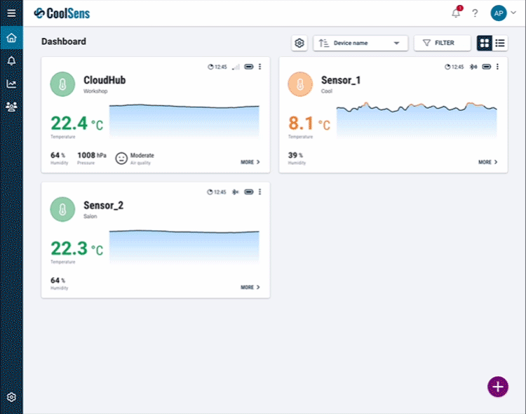Open charts view in left sidebar
The image size is (526, 414).
tap(11, 84)
